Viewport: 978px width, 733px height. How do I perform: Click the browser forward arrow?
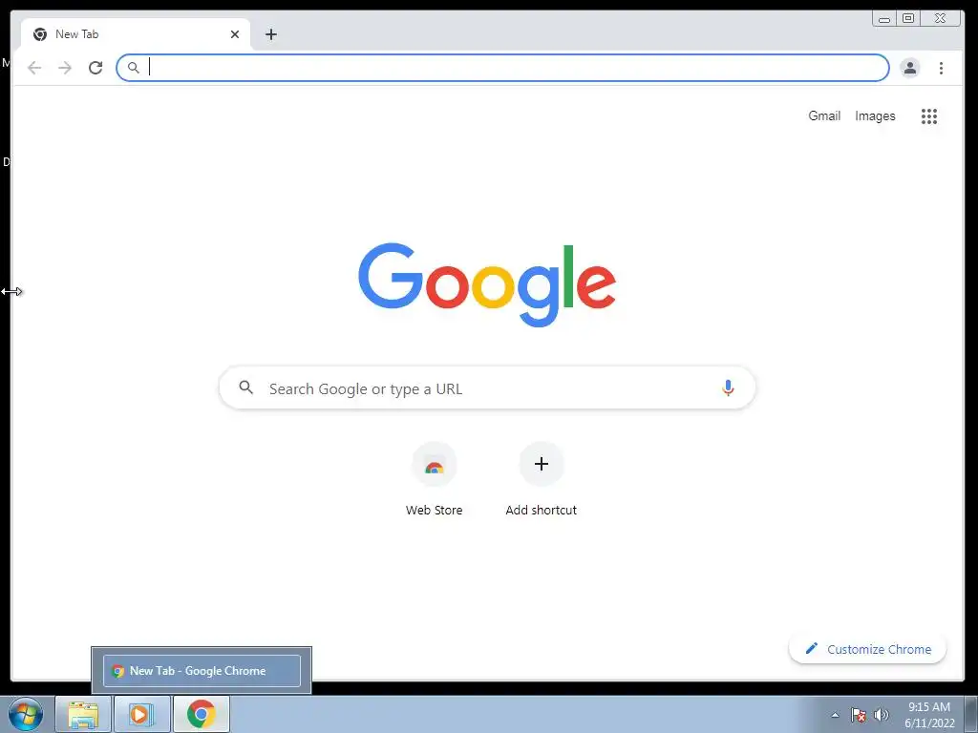pyautogui.click(x=65, y=68)
